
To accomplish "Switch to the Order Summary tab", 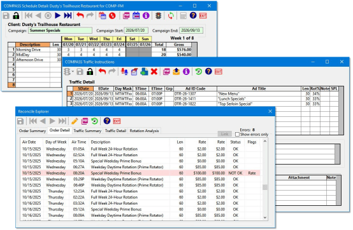I will 32,131.
